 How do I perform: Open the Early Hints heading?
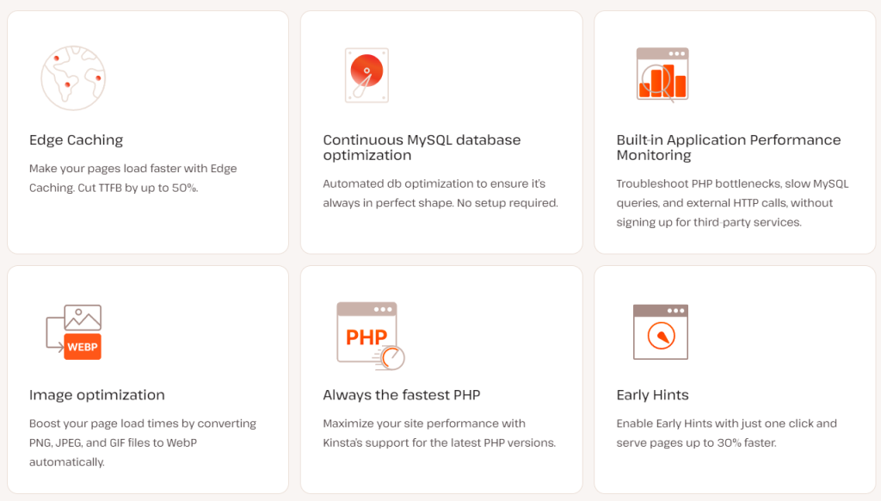652,395
